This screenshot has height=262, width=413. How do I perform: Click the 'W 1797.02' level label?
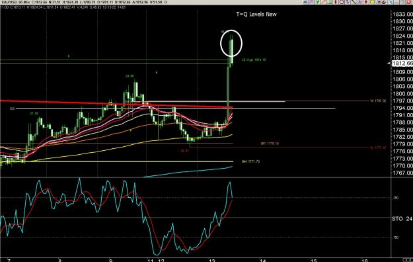[x=378, y=101]
